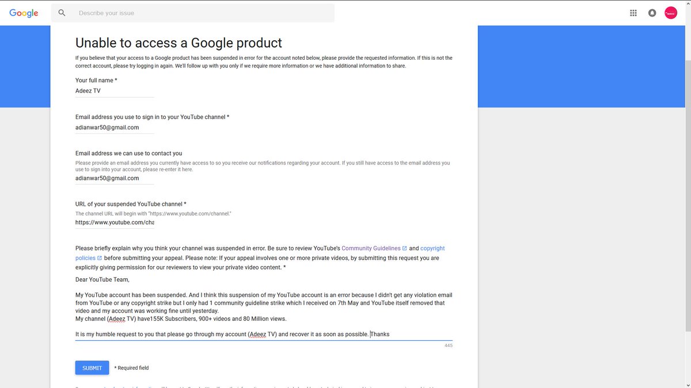Click the 'Describe your issue' search field
The width and height of the screenshot is (691, 388).
pyautogui.click(x=193, y=13)
